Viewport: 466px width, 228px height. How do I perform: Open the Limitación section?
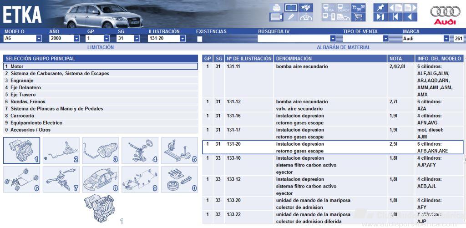click(x=101, y=47)
